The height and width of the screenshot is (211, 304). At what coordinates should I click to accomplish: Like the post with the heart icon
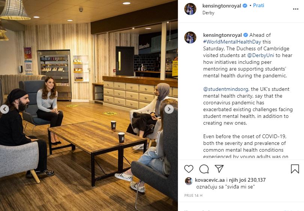(189, 169)
